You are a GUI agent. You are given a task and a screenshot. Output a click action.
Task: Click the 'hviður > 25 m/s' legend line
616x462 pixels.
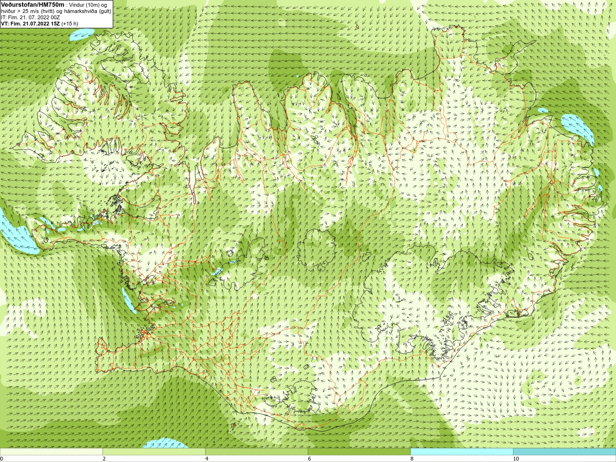[56, 11]
